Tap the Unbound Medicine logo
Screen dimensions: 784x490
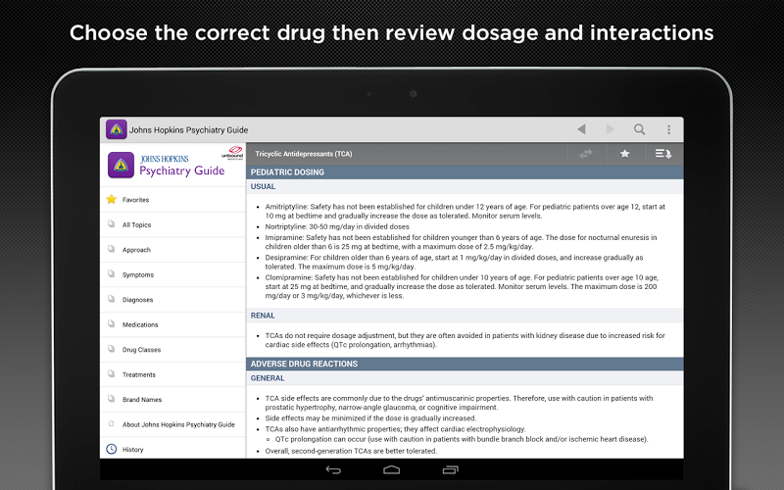click(232, 153)
